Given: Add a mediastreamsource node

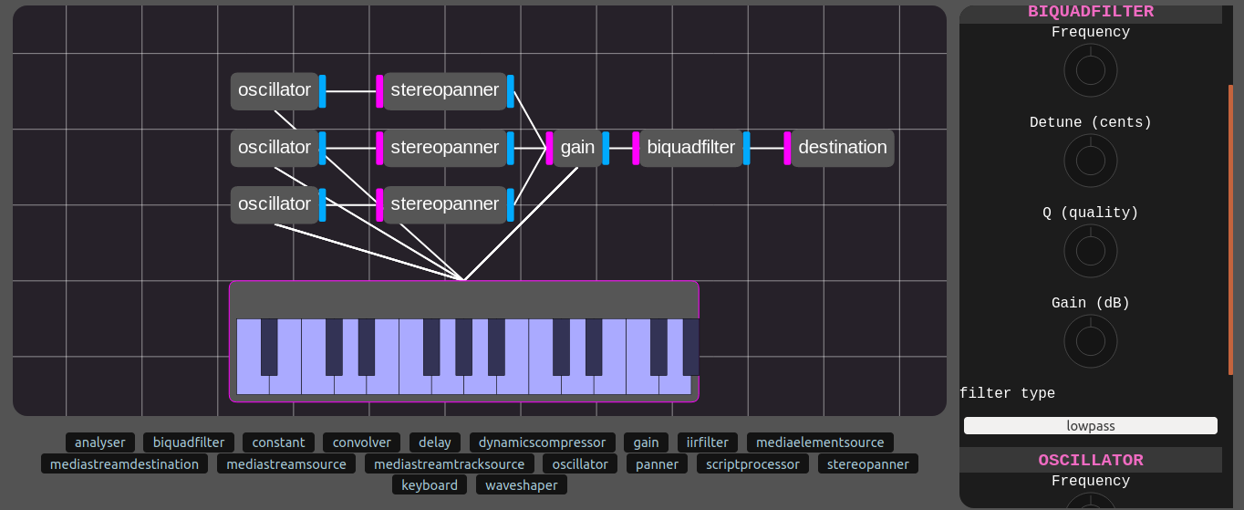Looking at the screenshot, I should coord(286,463).
